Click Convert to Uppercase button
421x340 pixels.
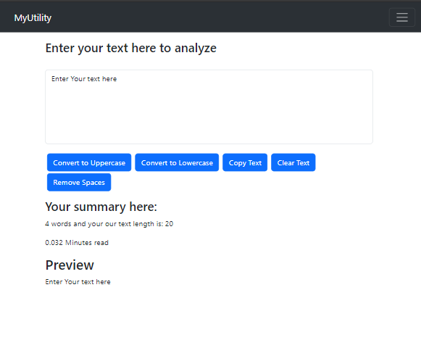(89, 162)
